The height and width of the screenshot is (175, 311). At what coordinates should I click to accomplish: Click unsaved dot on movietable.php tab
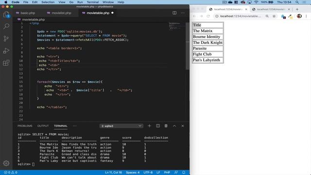(112, 13)
